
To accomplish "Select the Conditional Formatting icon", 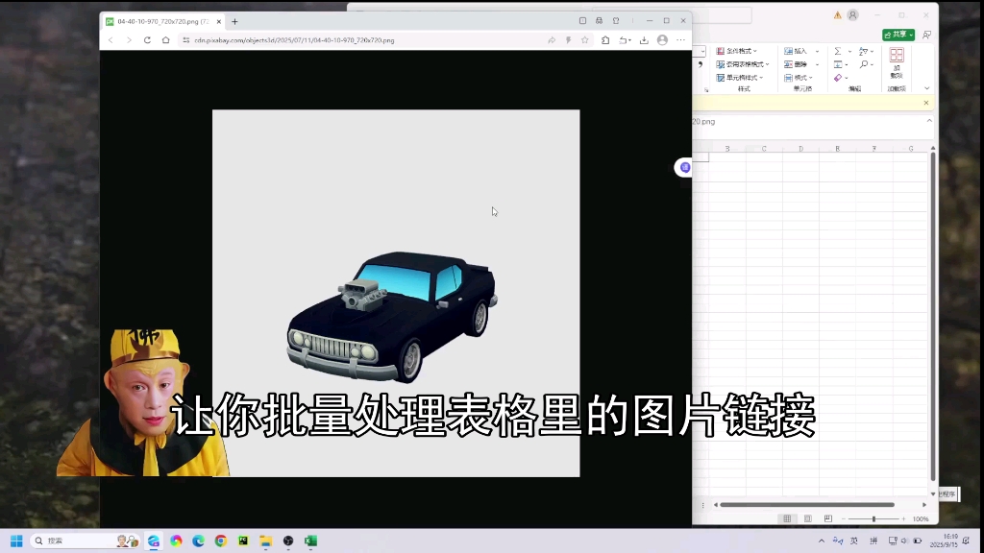I will tap(721, 52).
